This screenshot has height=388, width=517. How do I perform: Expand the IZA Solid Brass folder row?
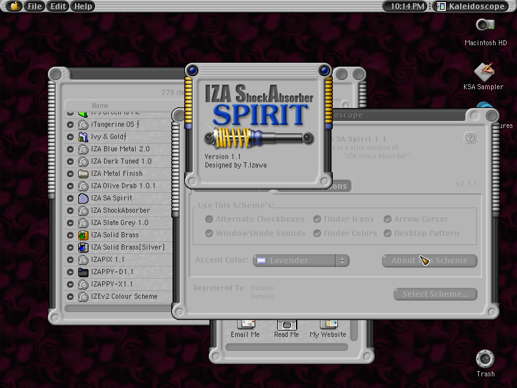70,235
